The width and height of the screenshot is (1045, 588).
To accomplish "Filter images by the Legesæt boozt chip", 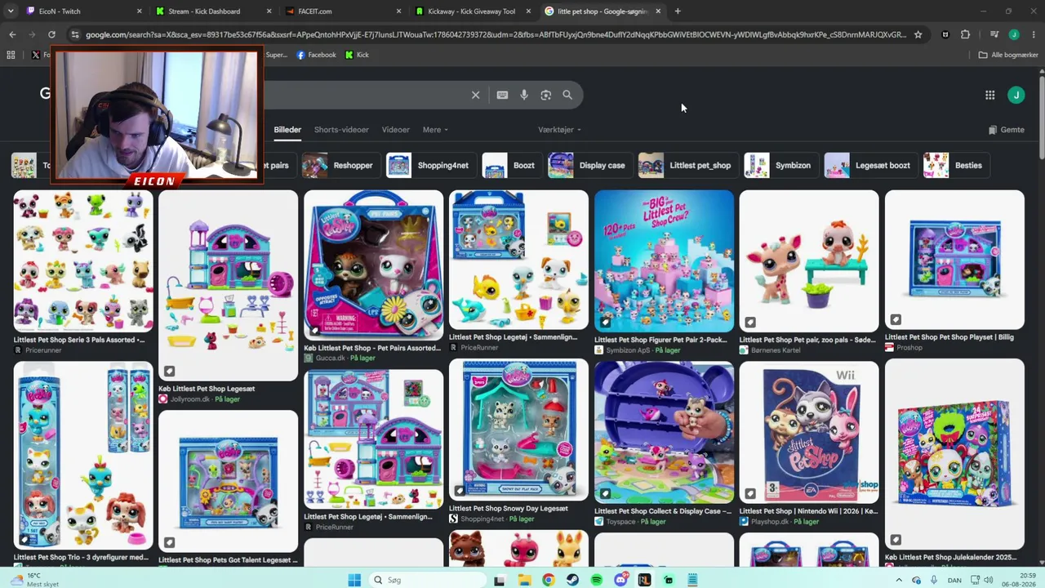I will [x=869, y=165].
